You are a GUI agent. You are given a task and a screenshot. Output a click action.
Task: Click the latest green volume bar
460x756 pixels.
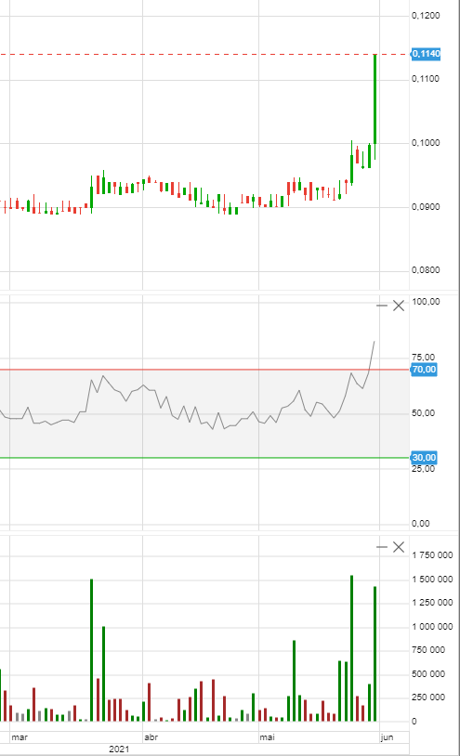tap(375, 654)
